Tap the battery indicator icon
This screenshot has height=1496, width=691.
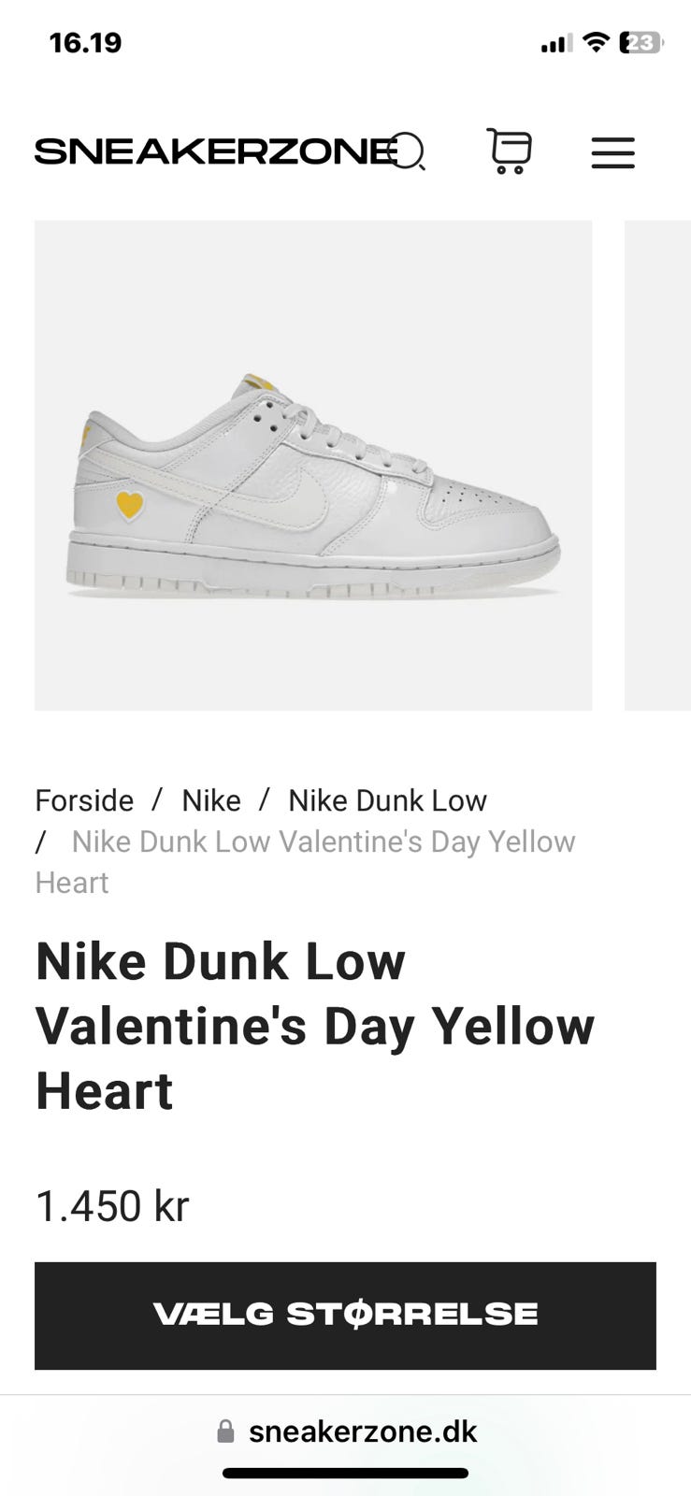coord(641,42)
